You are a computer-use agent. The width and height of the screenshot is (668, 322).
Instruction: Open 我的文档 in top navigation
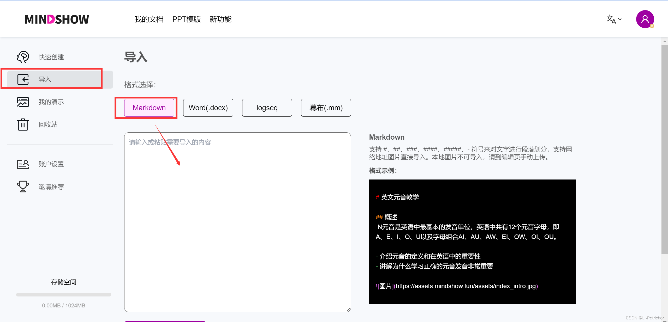[149, 19]
